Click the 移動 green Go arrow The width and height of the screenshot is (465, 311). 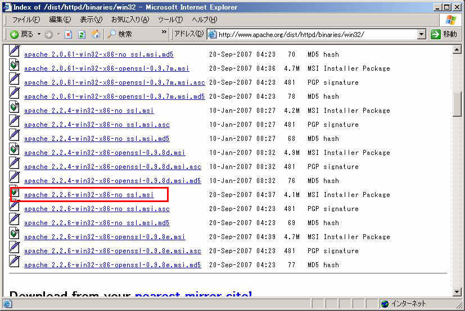pyautogui.click(x=435, y=34)
